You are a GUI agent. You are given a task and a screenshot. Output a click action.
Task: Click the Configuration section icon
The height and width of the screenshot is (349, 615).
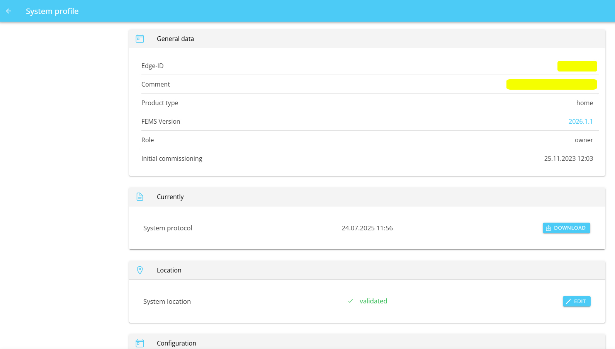click(x=140, y=343)
